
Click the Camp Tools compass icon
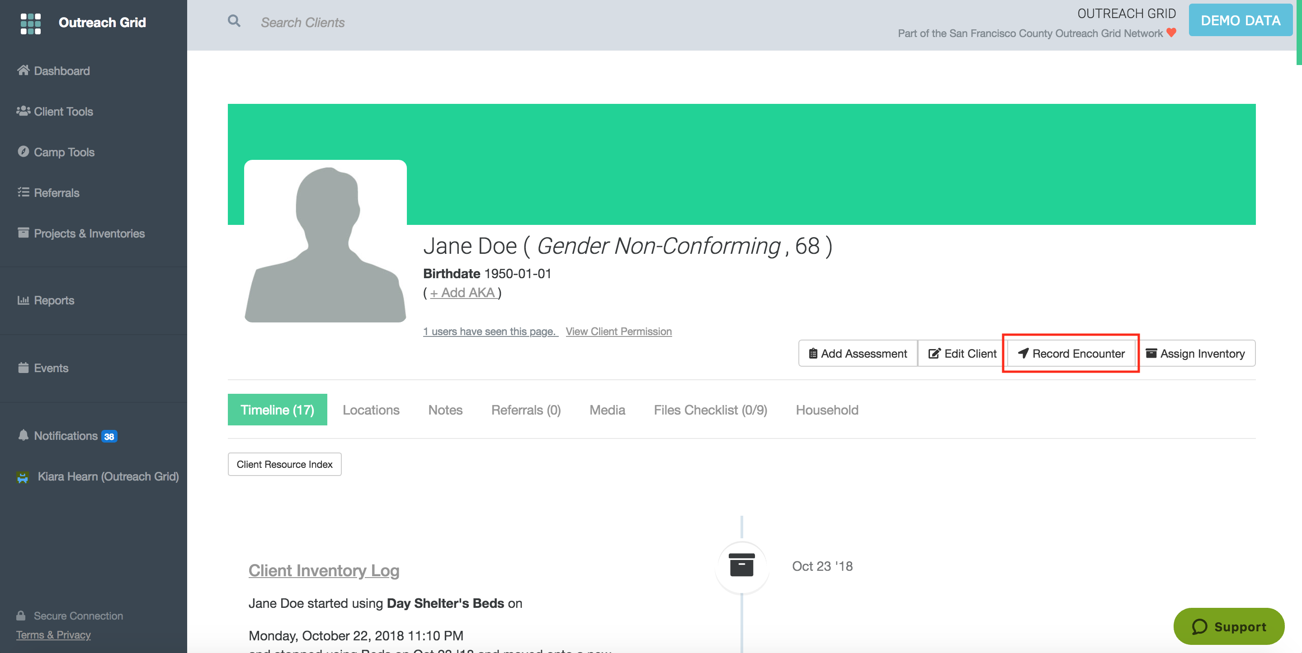tap(23, 151)
